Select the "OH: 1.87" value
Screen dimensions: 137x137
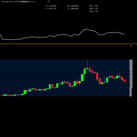point(94,9)
